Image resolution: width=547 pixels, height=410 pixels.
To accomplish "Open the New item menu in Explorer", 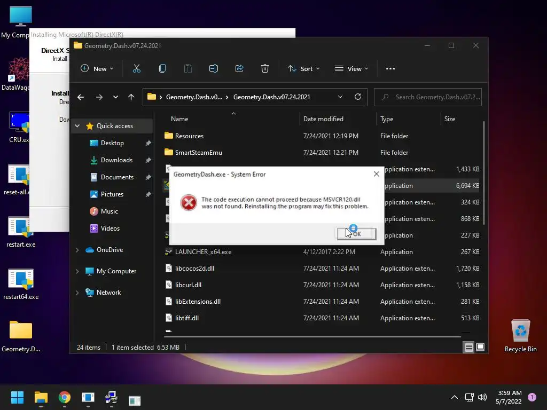I will click(97, 69).
